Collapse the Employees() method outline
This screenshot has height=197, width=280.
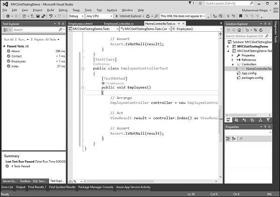click(83, 88)
